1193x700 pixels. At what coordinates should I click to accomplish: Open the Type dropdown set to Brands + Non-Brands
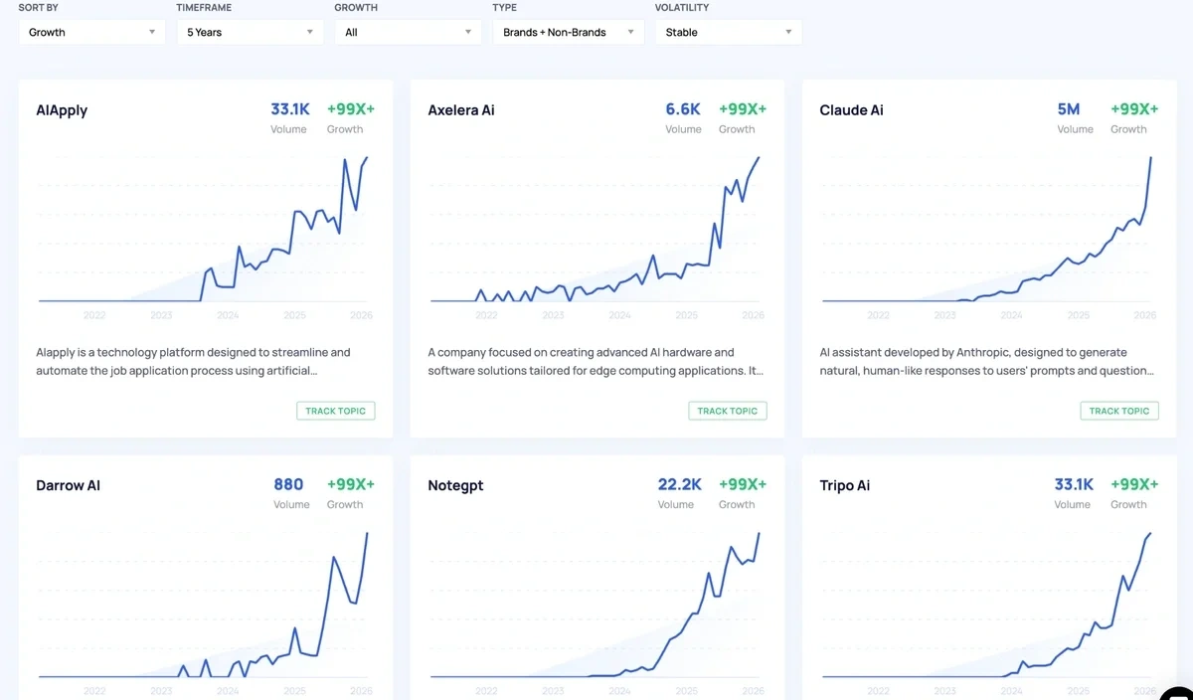[x=567, y=32]
